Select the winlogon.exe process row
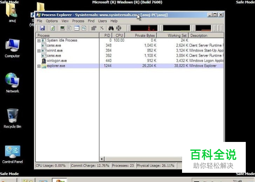 coord(130,61)
